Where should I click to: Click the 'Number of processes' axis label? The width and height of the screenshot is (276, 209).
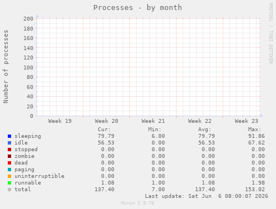6,67
